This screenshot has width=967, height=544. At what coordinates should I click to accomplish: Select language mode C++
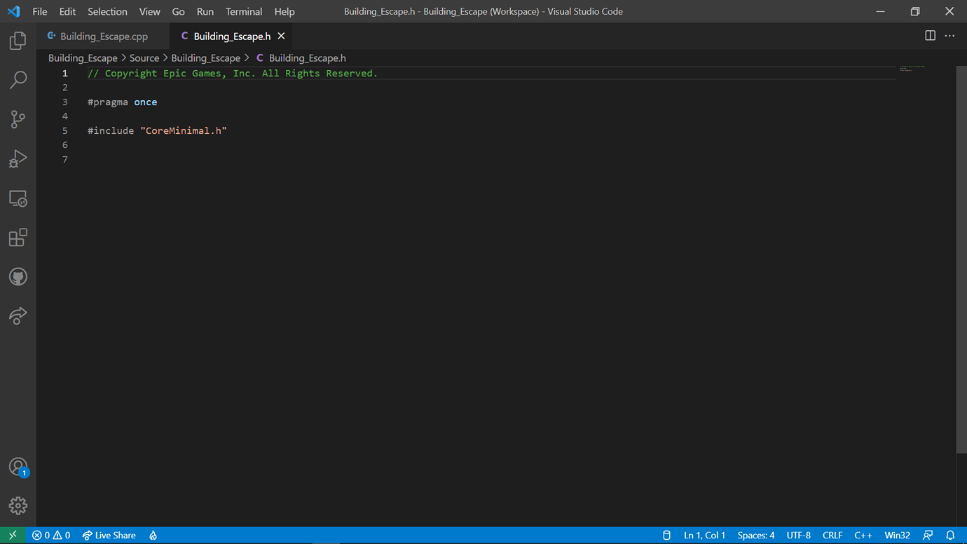pos(863,535)
